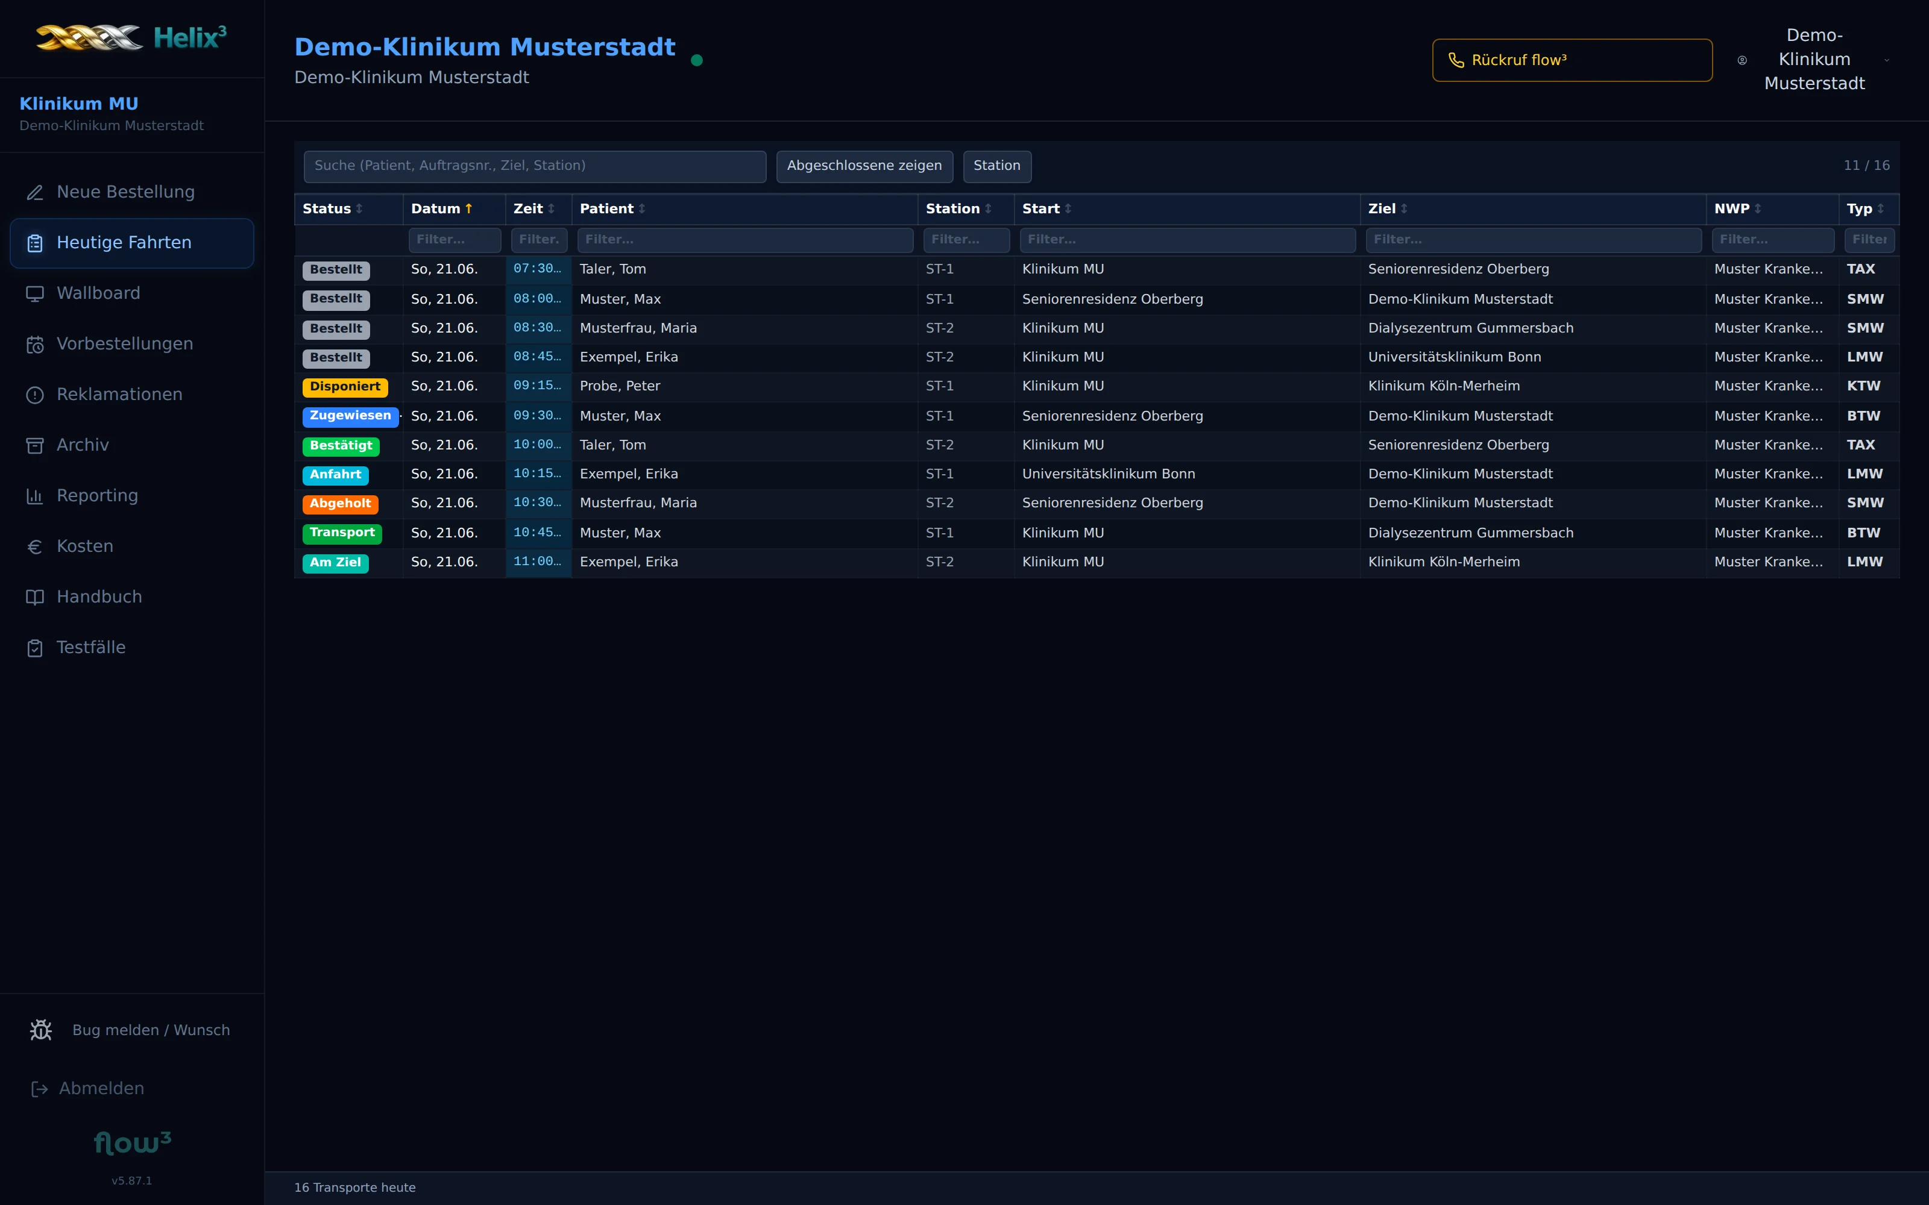Click the bug icon for Bug melden
This screenshot has height=1205, width=1929.
[x=40, y=1030]
